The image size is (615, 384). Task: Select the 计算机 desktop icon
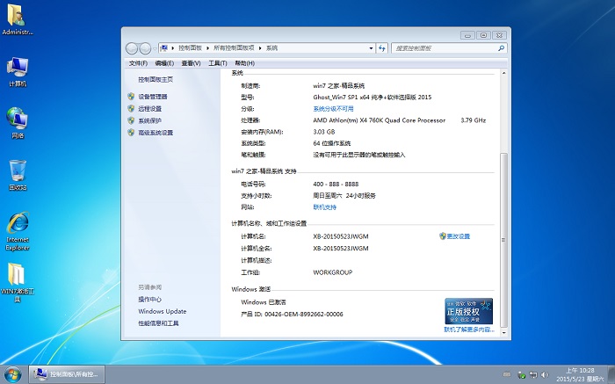(x=18, y=70)
